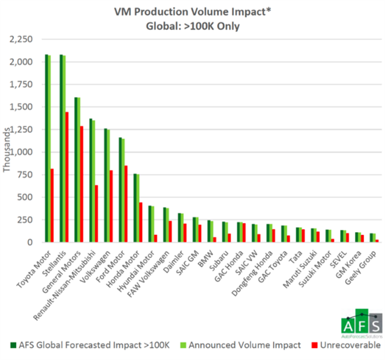Click General Motors' dark green forecast bar
The width and height of the screenshot is (385, 360).
click(76, 170)
